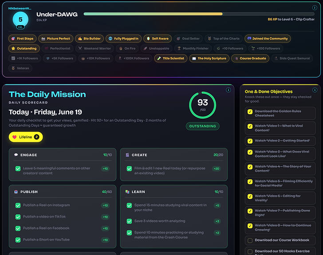323x255 pixels.
Task: Uncheck 'Spend 15 minutes studying viral content'
Action: click(x=129, y=205)
